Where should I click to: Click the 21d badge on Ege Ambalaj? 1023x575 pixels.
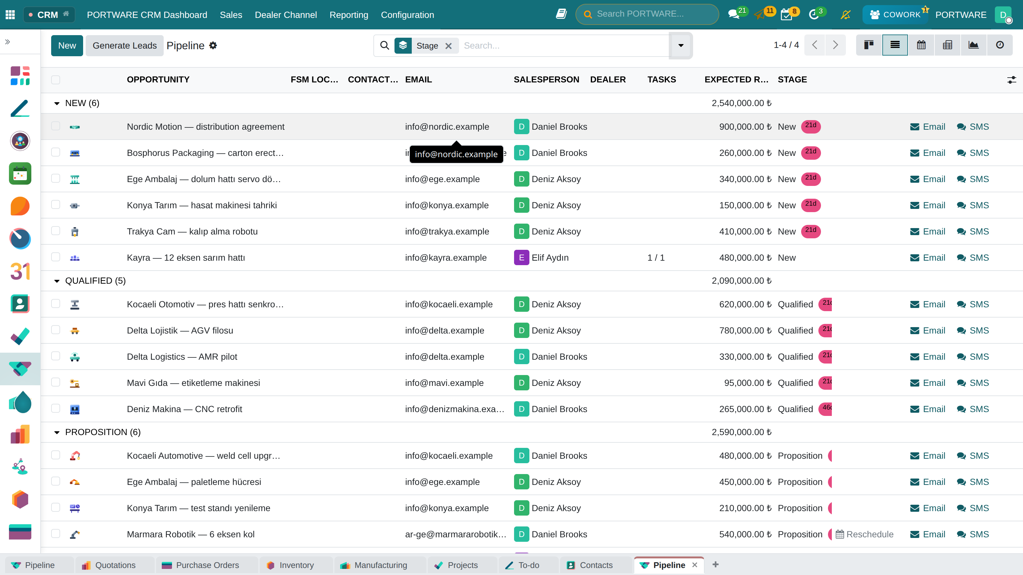click(x=810, y=179)
